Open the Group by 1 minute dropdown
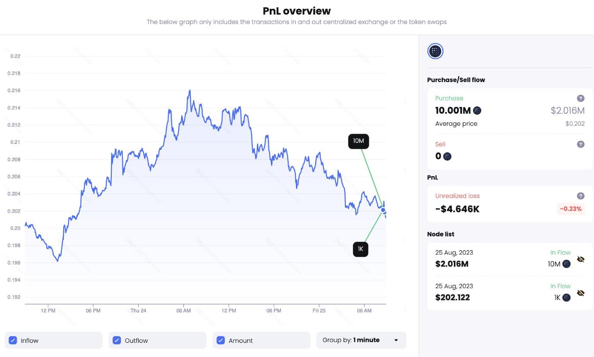Image resolution: width=594 pixels, height=357 pixels. click(361, 340)
